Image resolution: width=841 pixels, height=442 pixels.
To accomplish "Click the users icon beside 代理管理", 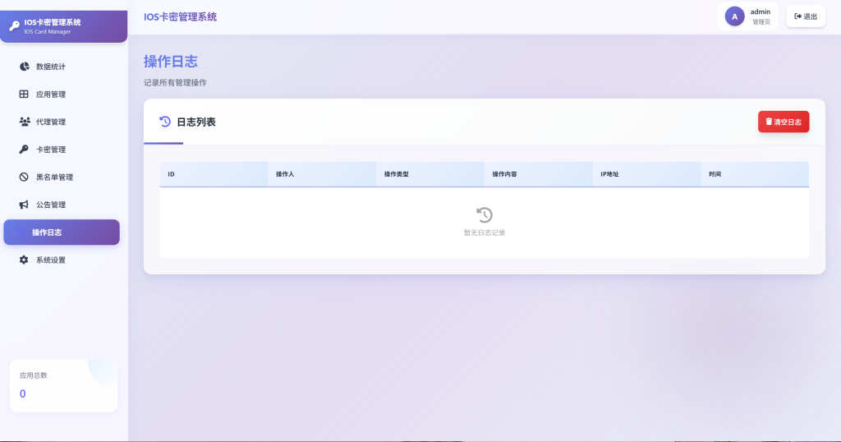I will pos(24,122).
